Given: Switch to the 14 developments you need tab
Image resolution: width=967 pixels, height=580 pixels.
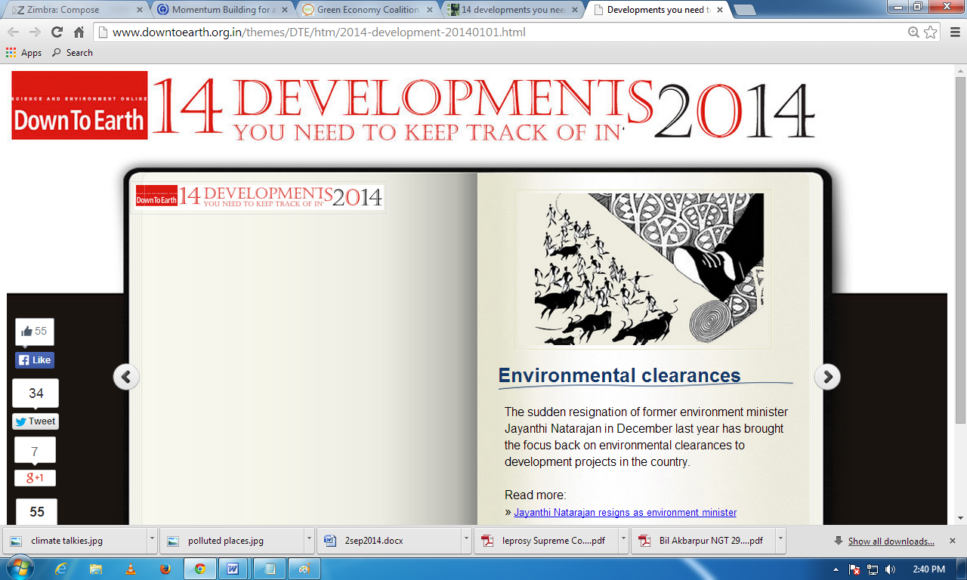Looking at the screenshot, I should tap(511, 10).
